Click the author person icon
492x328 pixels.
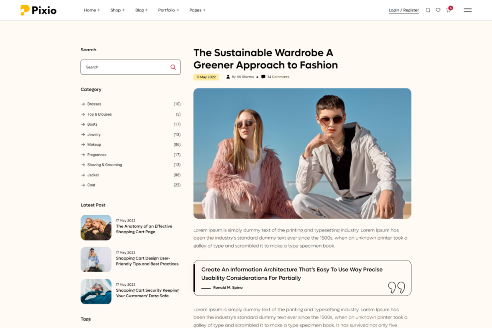tap(228, 77)
